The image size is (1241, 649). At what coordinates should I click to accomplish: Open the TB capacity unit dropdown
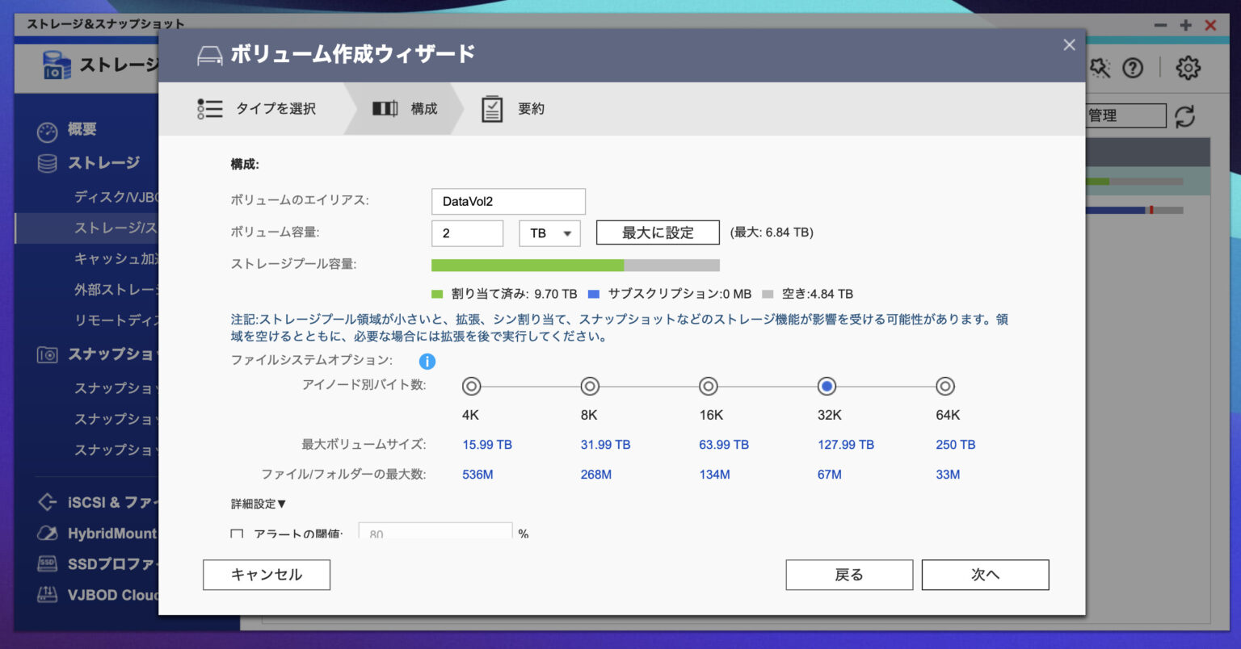549,233
